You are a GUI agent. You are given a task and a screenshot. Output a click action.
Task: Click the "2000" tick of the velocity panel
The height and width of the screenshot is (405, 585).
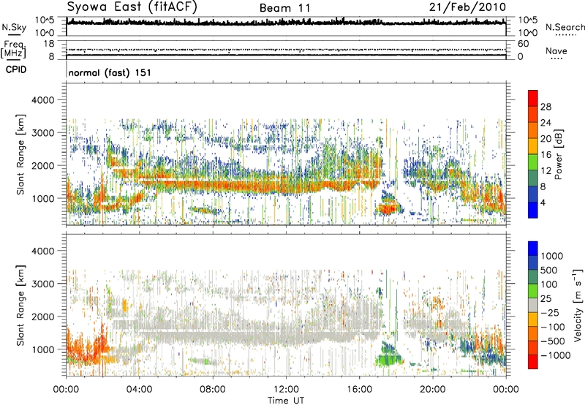[42, 317]
